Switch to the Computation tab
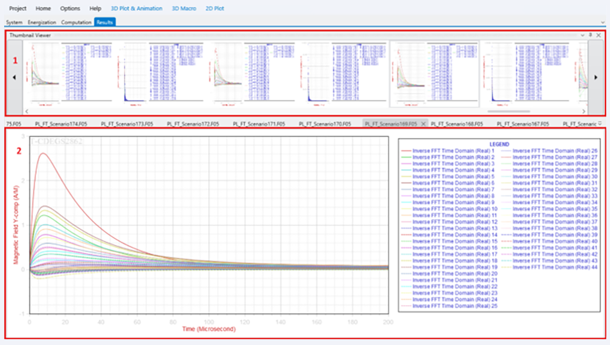The height and width of the screenshot is (345, 610). click(x=76, y=22)
